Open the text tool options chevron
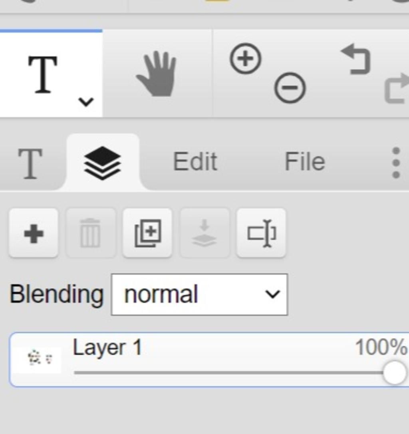 point(86,102)
